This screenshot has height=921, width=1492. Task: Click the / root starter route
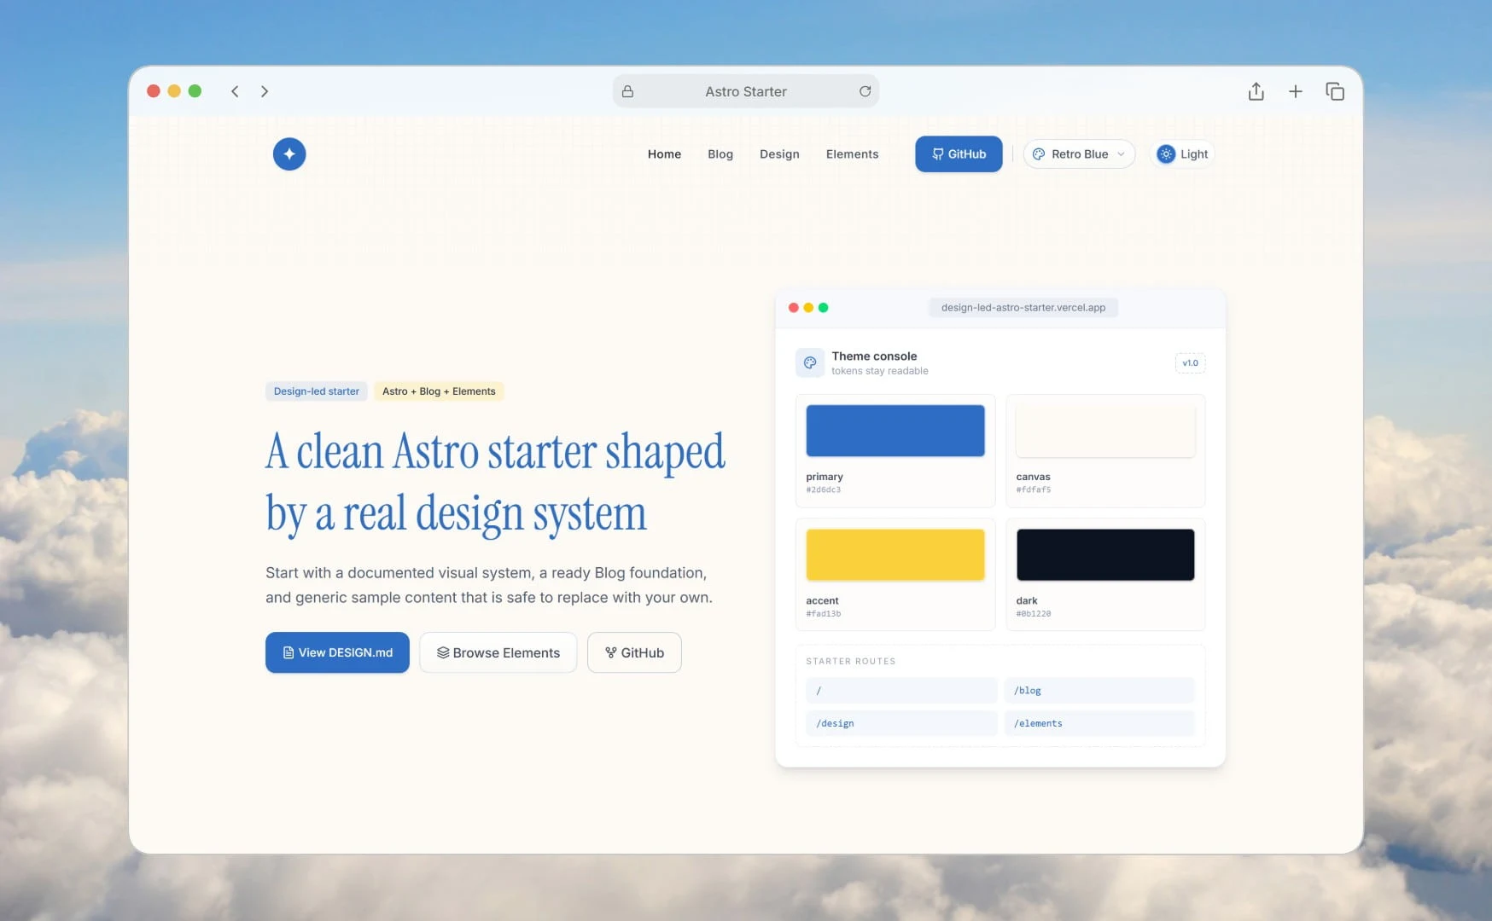pyautogui.click(x=901, y=691)
